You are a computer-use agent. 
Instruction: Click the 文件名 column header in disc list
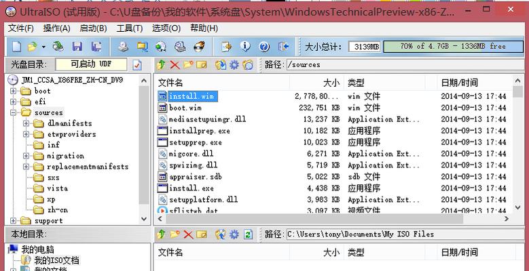221,83
